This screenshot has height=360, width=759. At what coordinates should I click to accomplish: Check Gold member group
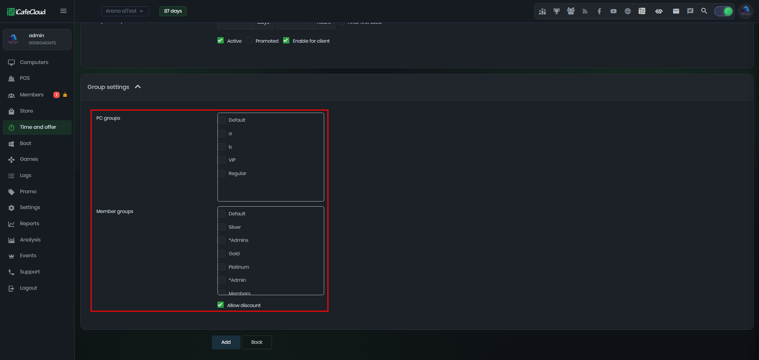click(x=222, y=254)
